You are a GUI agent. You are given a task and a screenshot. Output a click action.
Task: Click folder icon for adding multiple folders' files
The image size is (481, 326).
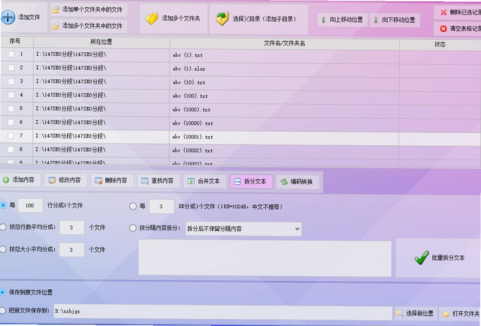point(55,26)
